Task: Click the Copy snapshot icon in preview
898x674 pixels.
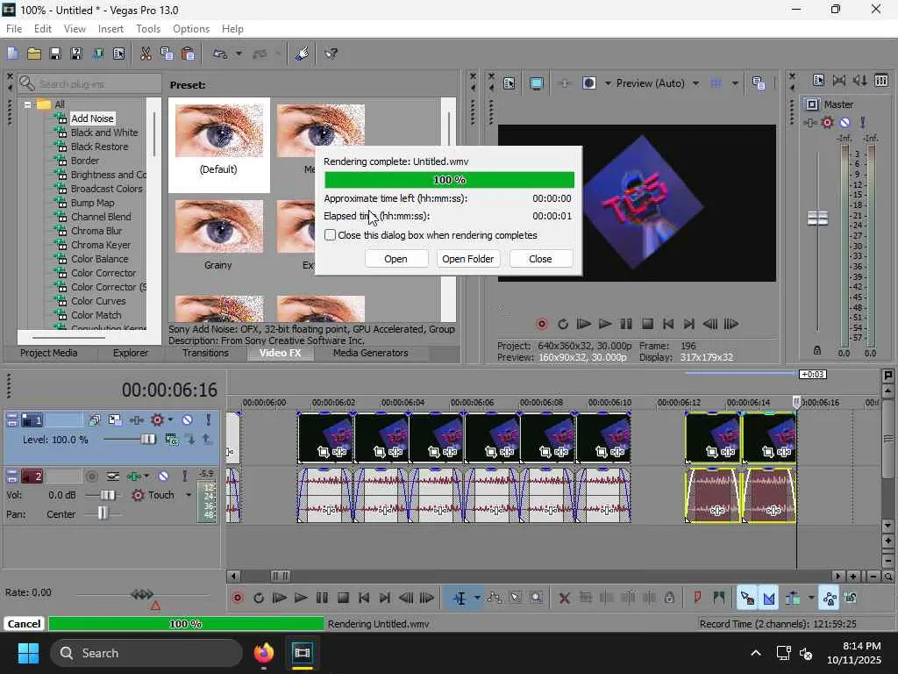Action: (759, 83)
